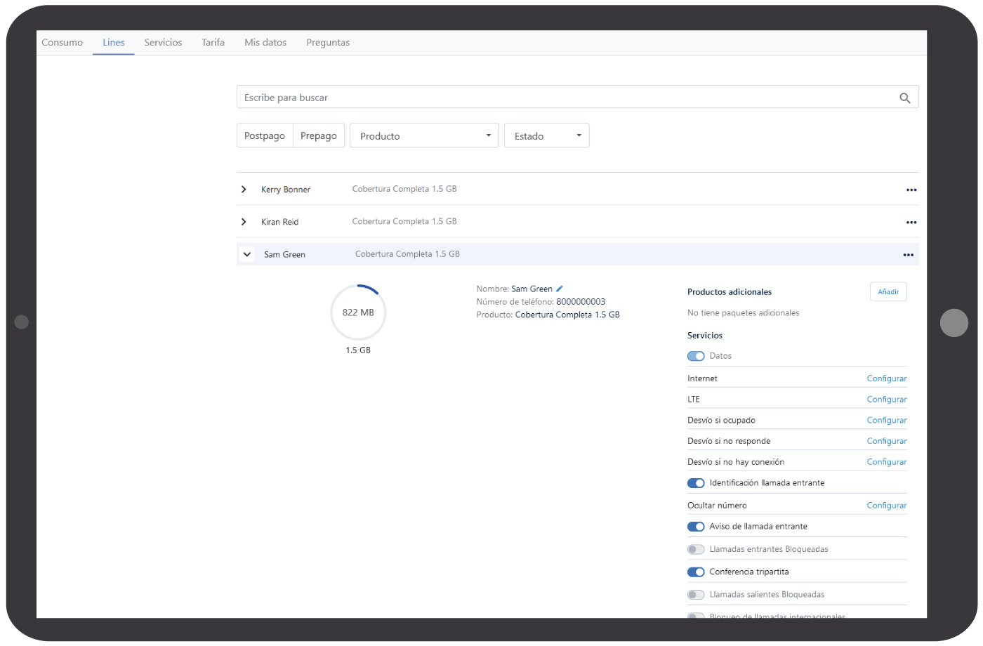Click the 1.5 GB label under gauge
The image size is (983, 646).
coord(358,350)
